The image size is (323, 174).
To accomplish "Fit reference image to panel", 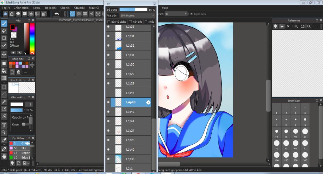I will 302,26.
